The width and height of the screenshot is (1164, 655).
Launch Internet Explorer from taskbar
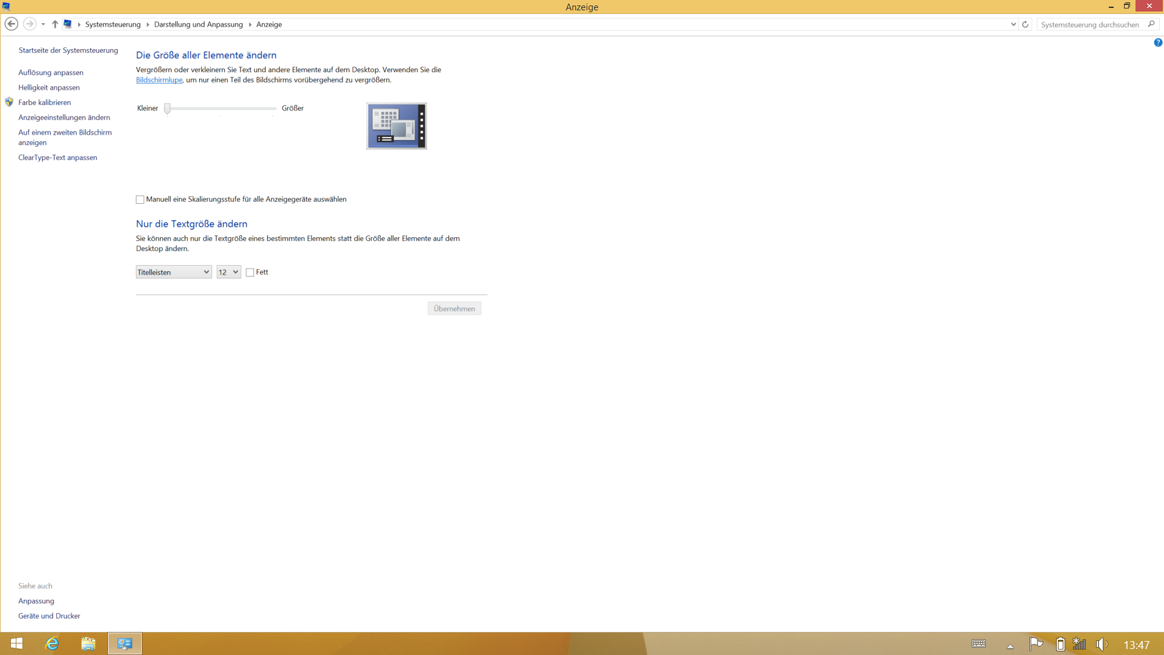point(53,643)
